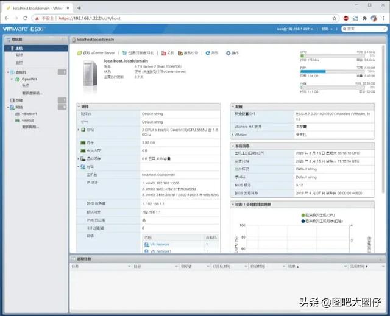Click the Reboot host toolbar icon
The height and width of the screenshot is (316, 390).
[x=180, y=53]
